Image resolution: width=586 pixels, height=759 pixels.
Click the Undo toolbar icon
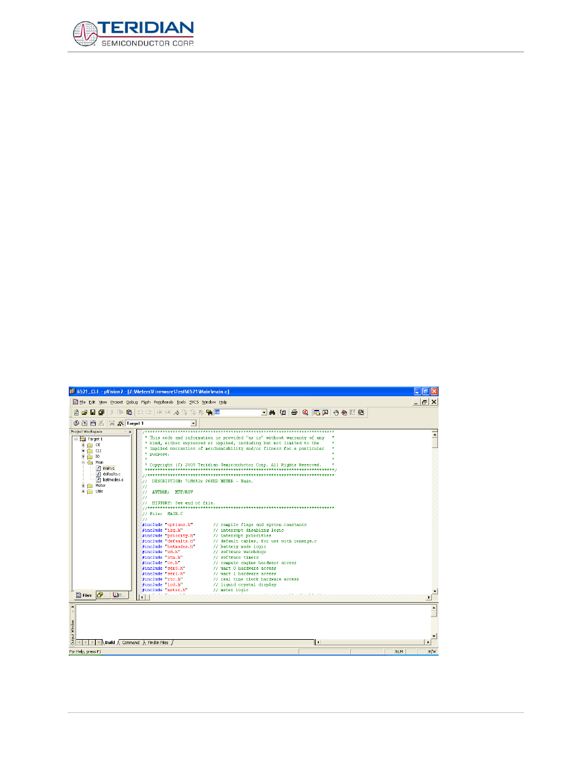(140, 412)
